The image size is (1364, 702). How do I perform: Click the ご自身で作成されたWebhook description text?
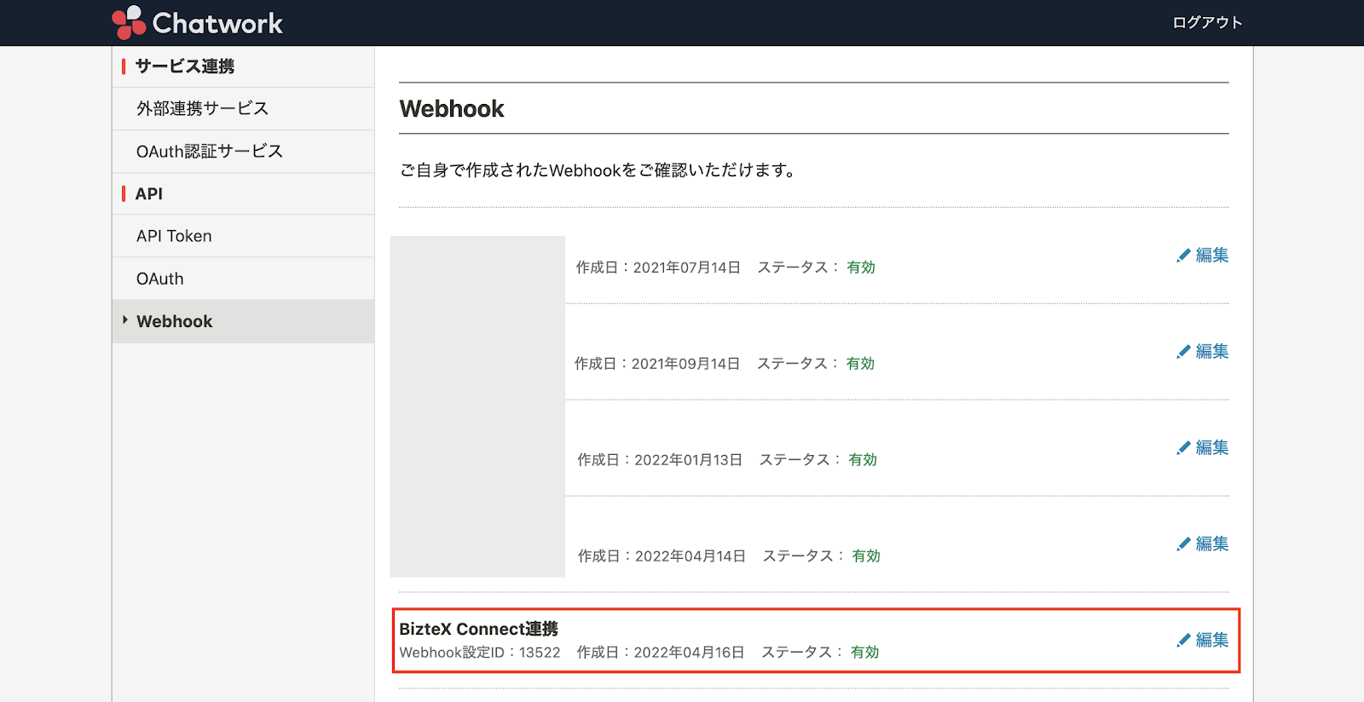click(598, 170)
